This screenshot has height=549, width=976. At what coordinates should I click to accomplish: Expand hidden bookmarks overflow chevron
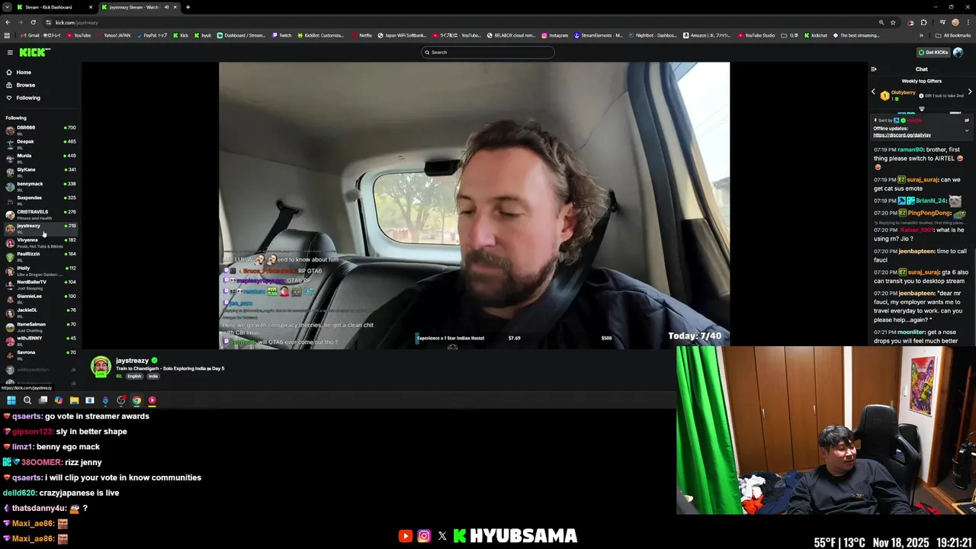pyautogui.click(x=921, y=35)
